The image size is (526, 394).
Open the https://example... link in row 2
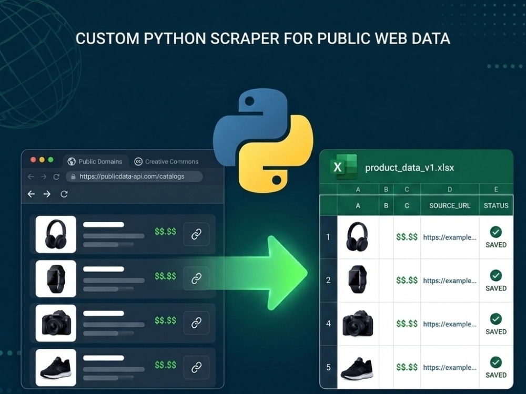click(450, 281)
